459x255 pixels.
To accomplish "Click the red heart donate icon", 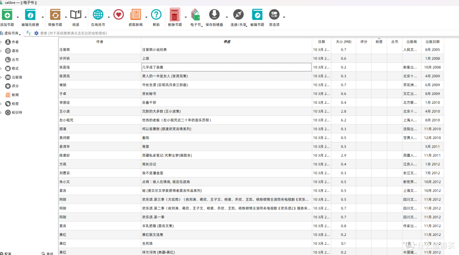I will point(119,15).
